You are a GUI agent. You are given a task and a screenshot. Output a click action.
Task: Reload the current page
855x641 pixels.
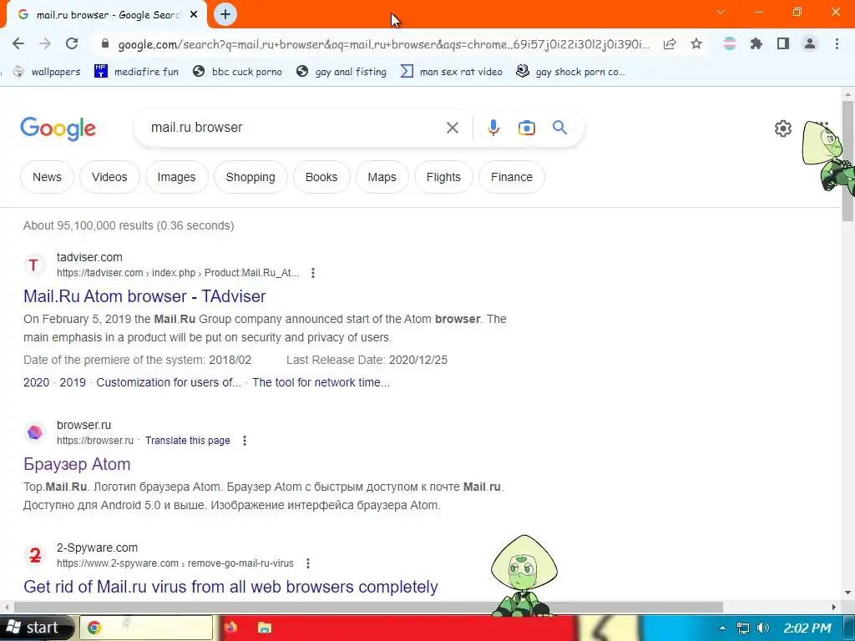[72, 43]
